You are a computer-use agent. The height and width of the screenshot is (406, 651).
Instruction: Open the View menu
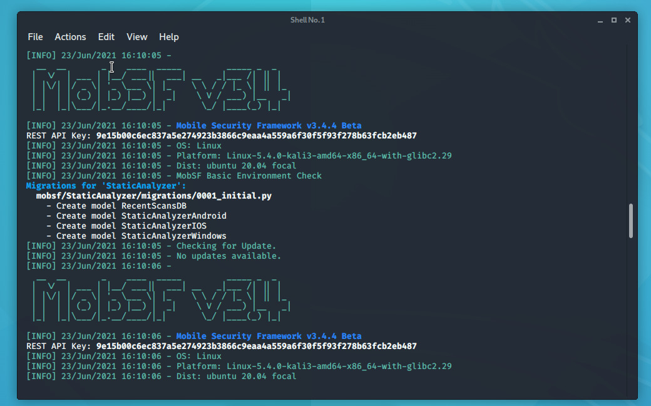point(136,37)
